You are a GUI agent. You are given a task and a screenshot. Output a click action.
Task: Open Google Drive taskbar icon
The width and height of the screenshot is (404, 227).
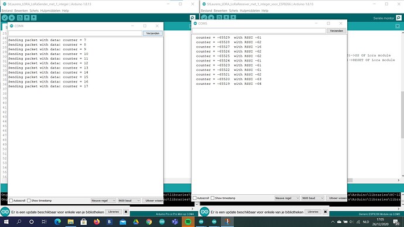coord(136,222)
